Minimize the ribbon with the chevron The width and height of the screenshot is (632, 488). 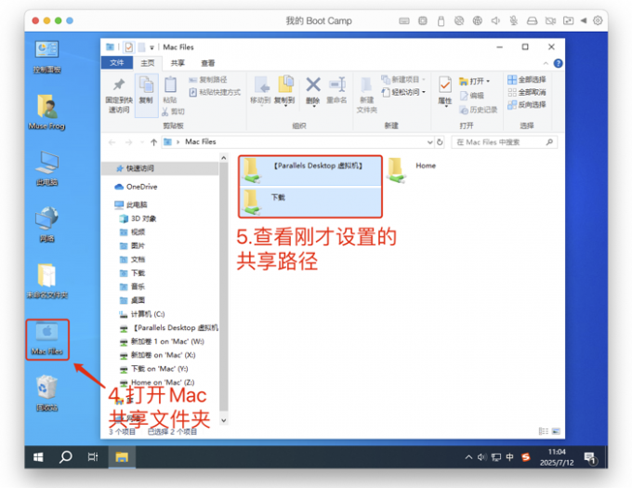click(x=546, y=63)
